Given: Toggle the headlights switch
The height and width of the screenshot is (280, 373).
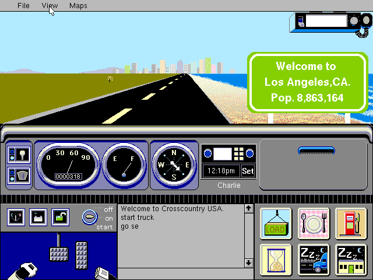Looking at the screenshot, I should 19,155.
